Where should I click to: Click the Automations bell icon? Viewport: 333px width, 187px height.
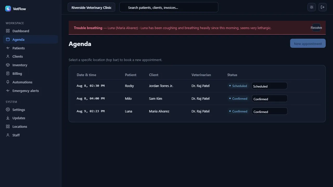[x=8, y=82]
